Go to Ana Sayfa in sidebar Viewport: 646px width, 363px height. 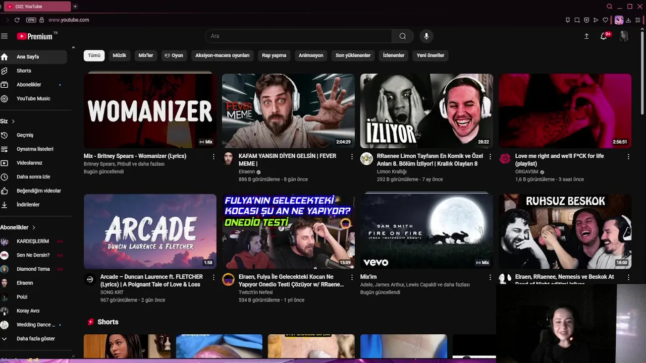tap(33, 57)
